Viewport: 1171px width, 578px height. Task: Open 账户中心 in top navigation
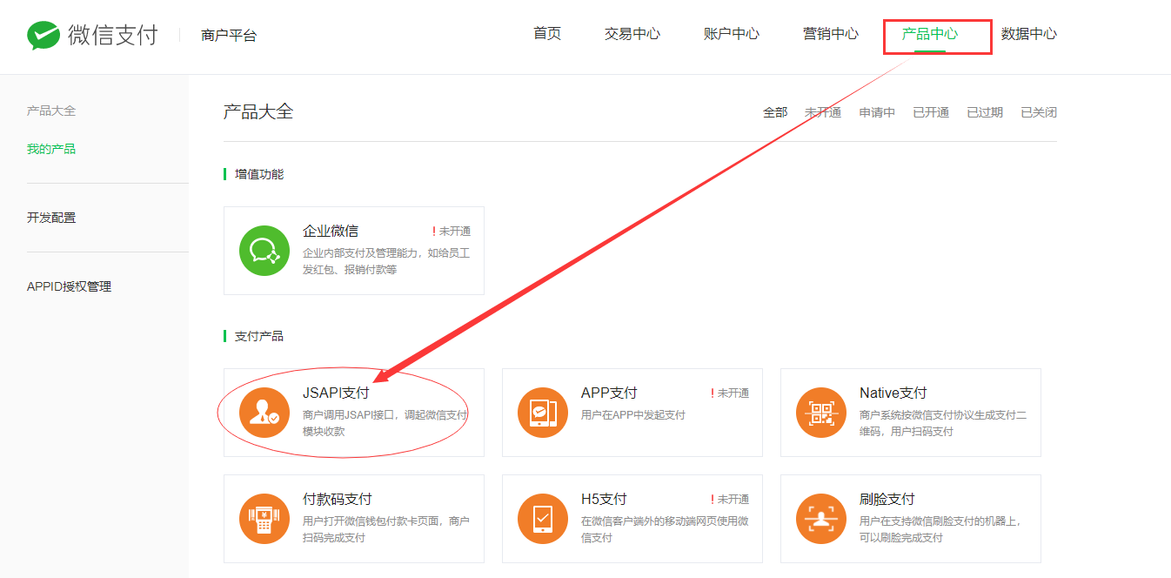click(732, 34)
